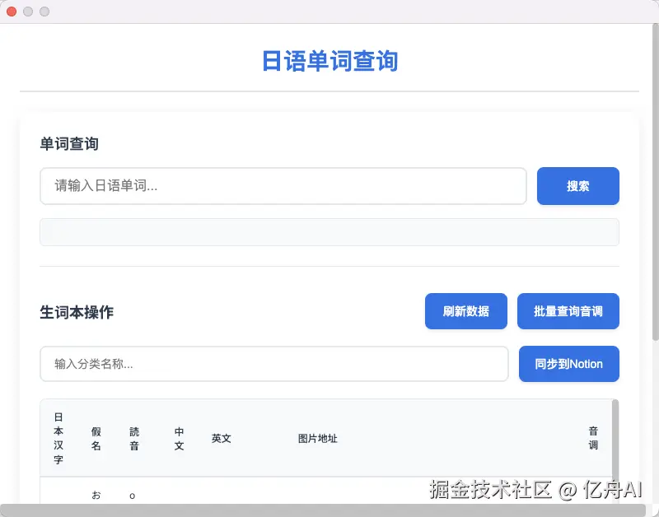Click the 英文 column header
The height and width of the screenshot is (517, 659).
[221, 439]
